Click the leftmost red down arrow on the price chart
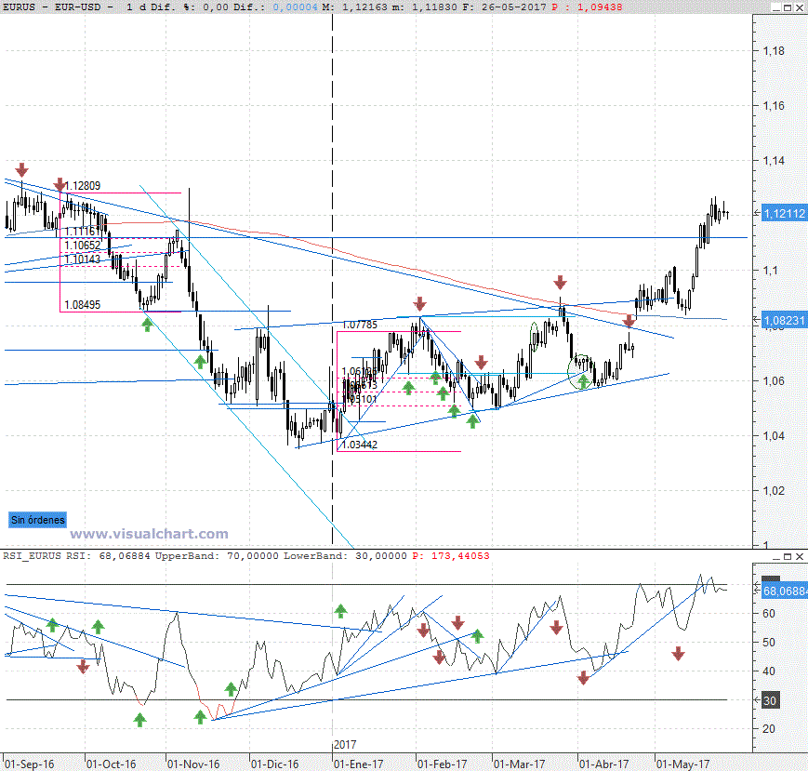This screenshot has width=808, height=771. click(22, 170)
